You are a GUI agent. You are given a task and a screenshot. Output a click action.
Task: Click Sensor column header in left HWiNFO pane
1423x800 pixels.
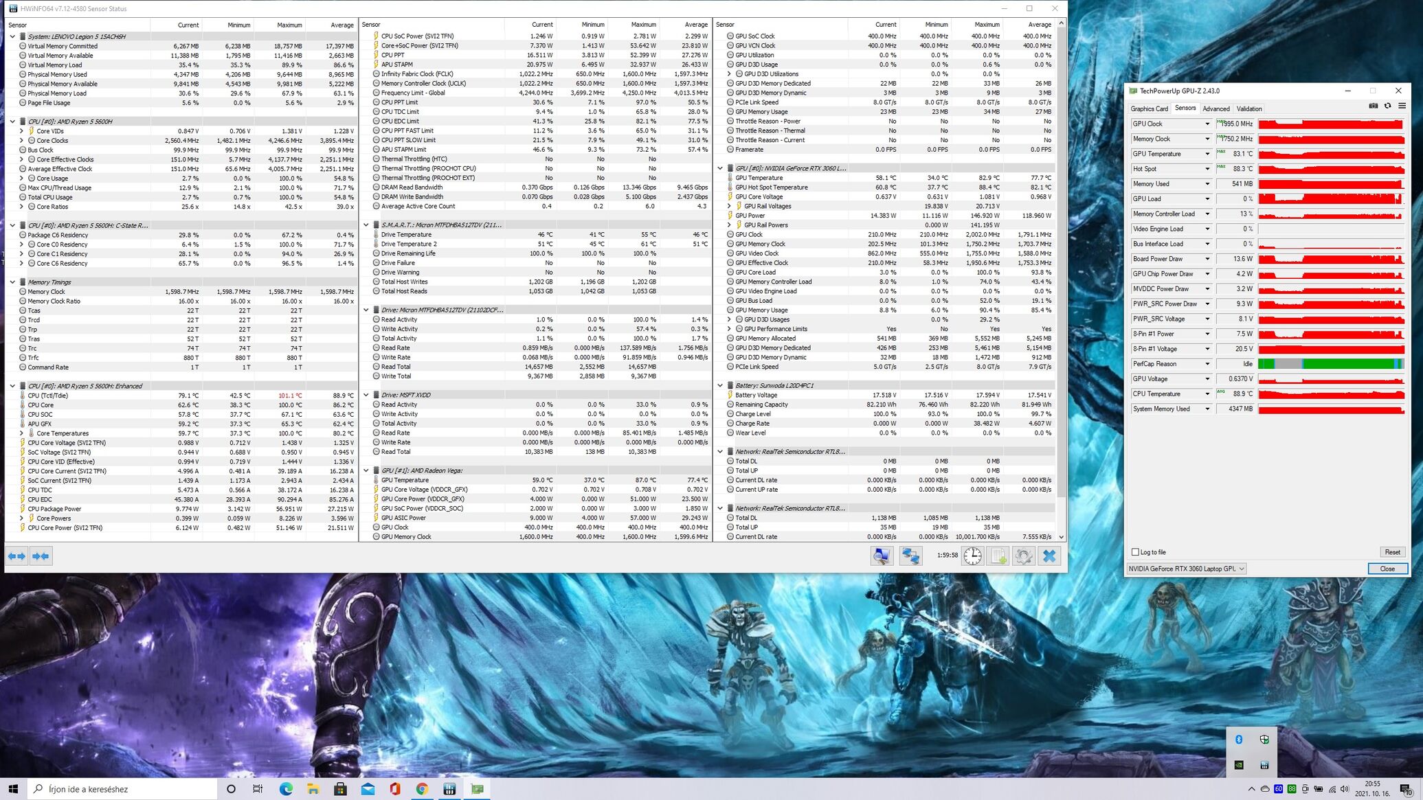78,25
